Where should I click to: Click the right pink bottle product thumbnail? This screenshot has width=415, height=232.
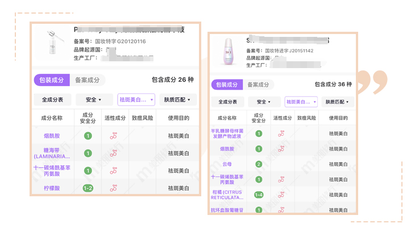pos(228,52)
